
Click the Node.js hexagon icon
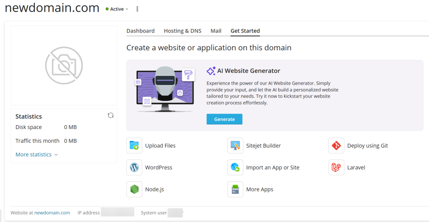(x=134, y=189)
